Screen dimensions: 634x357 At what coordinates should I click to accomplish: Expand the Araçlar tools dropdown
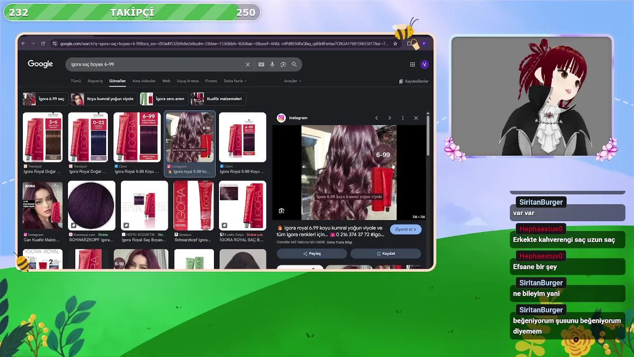coord(292,81)
